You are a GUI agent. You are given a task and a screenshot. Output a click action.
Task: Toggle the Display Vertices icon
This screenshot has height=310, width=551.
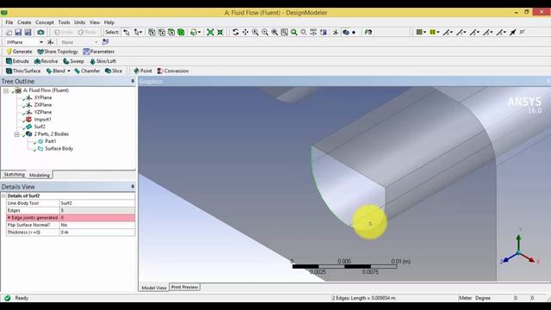pos(523,33)
